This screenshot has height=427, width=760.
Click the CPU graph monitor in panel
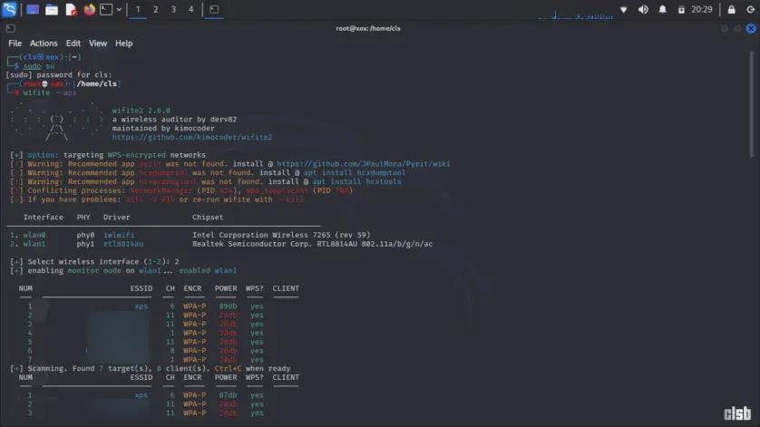[575, 14]
